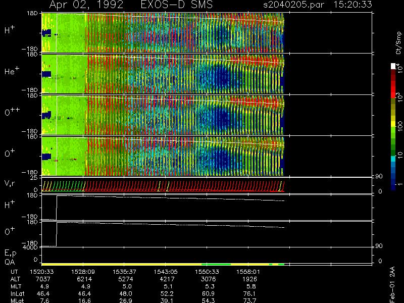Click the "Feb-01 2AA" vertical footer text
The image size is (404, 303).
click(x=393, y=284)
